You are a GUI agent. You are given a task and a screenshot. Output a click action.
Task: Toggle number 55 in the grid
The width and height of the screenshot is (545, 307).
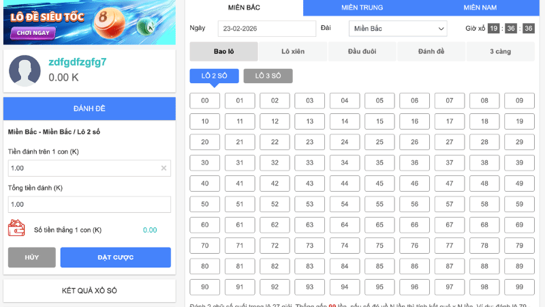click(379, 204)
